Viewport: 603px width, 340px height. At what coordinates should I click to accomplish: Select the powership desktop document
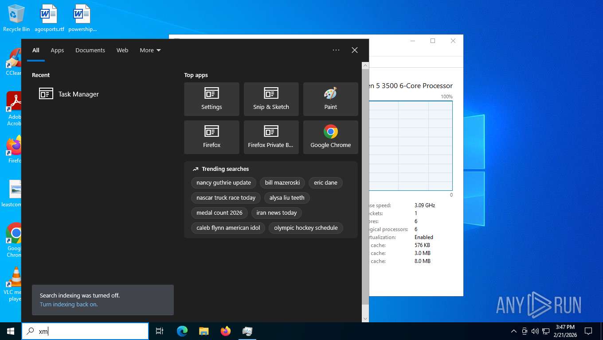pyautogui.click(x=82, y=19)
